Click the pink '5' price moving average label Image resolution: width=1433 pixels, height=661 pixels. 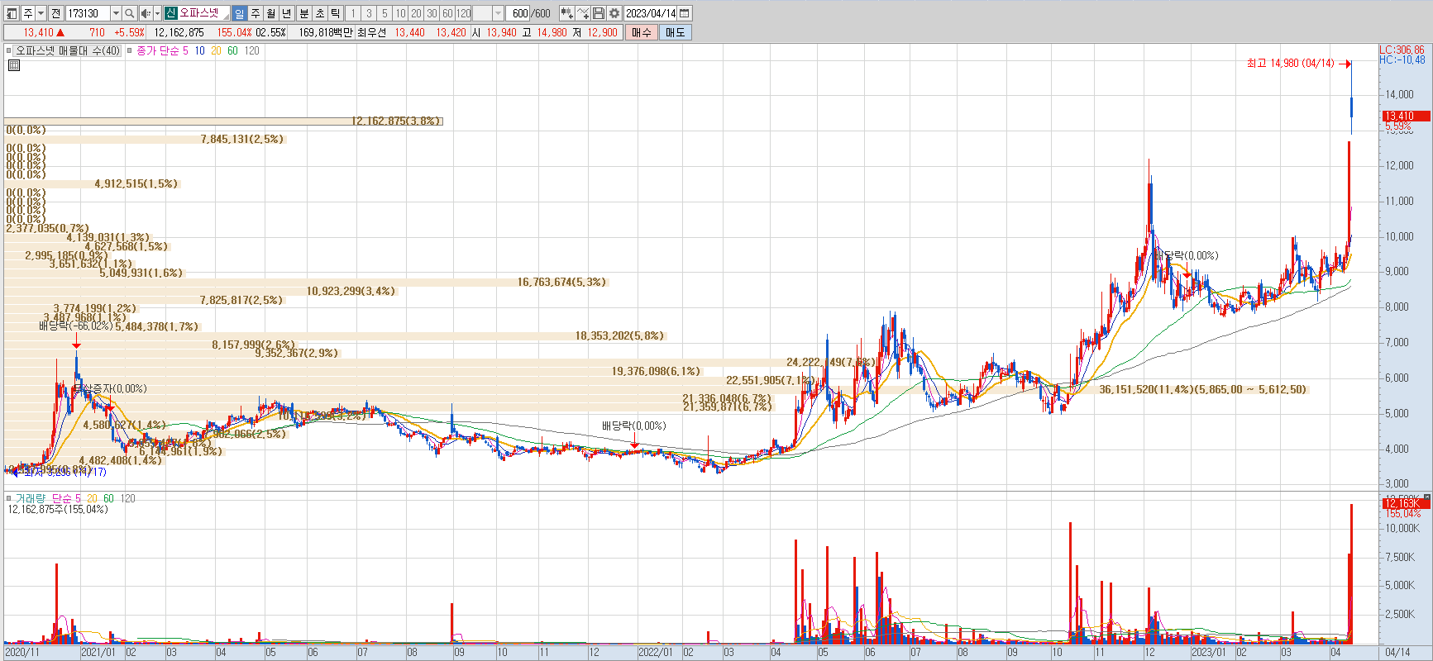tap(185, 50)
